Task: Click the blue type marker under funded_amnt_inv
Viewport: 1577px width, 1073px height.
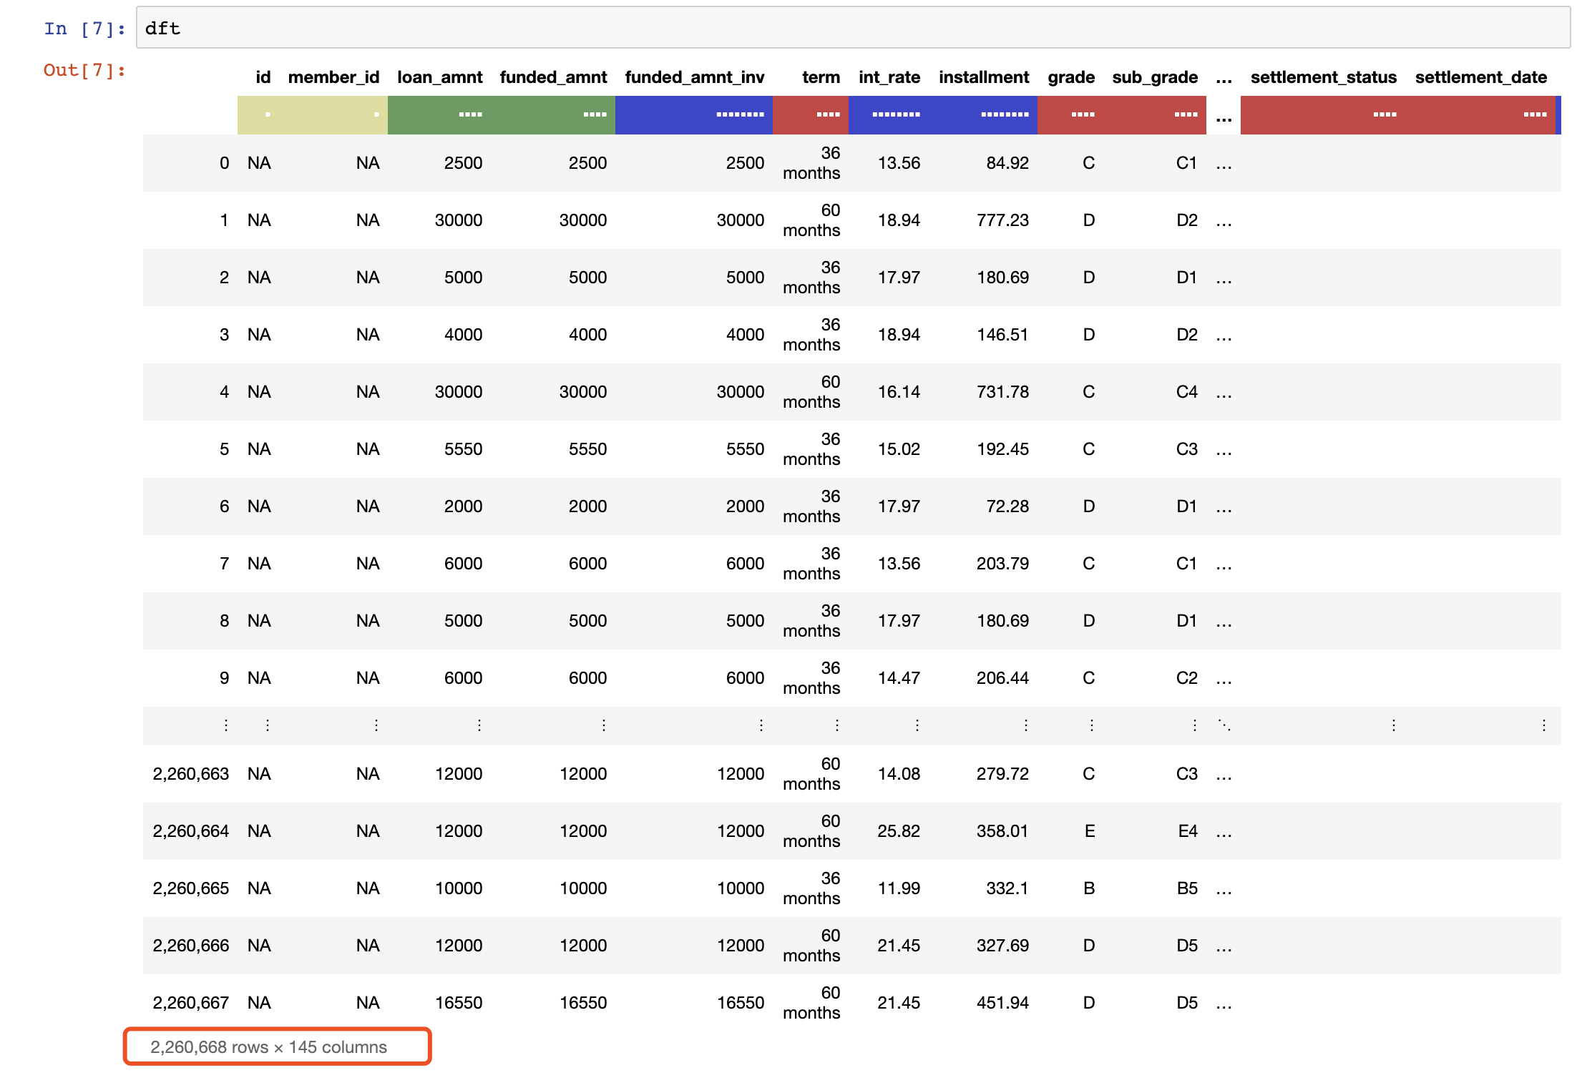Action: coord(740,114)
